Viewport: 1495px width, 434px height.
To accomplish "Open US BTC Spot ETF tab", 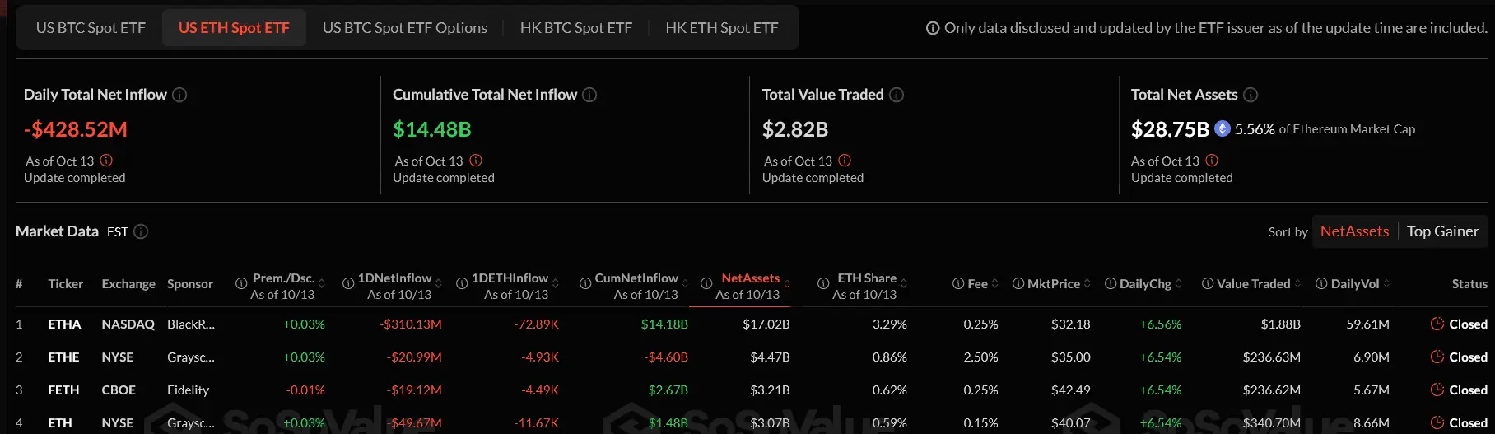I will pyautogui.click(x=91, y=28).
